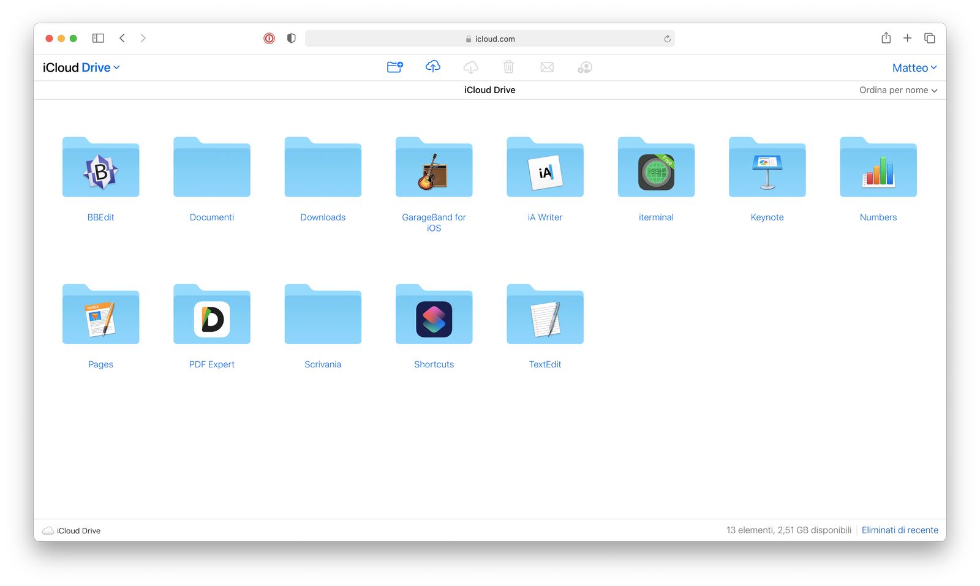The height and width of the screenshot is (586, 980).
Task: Click iCloud Drive in the bottom path bar
Action: 72,531
